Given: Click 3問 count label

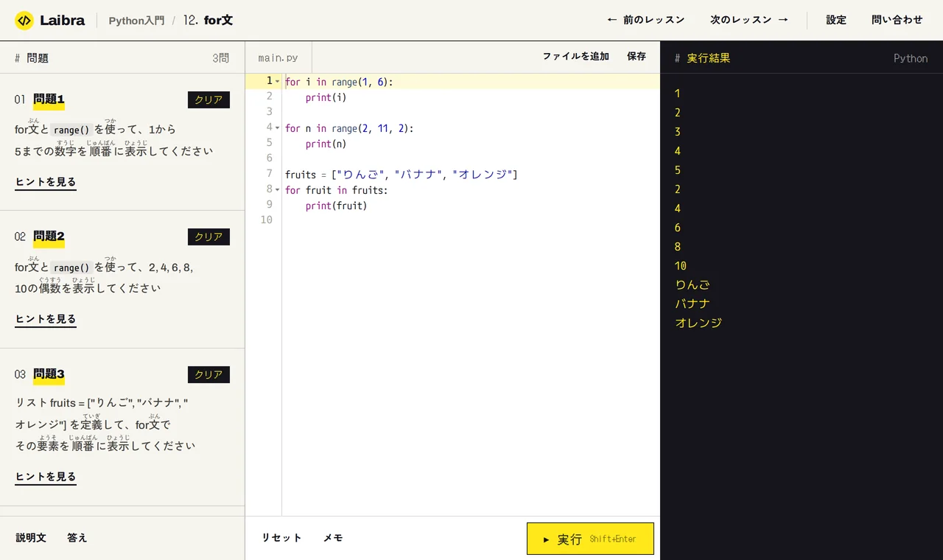Looking at the screenshot, I should pyautogui.click(x=220, y=58).
